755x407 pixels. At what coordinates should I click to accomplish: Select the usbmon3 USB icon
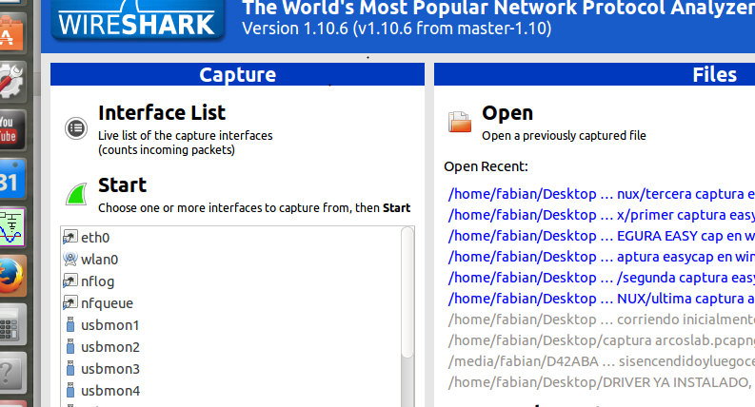pyautogui.click(x=70, y=369)
